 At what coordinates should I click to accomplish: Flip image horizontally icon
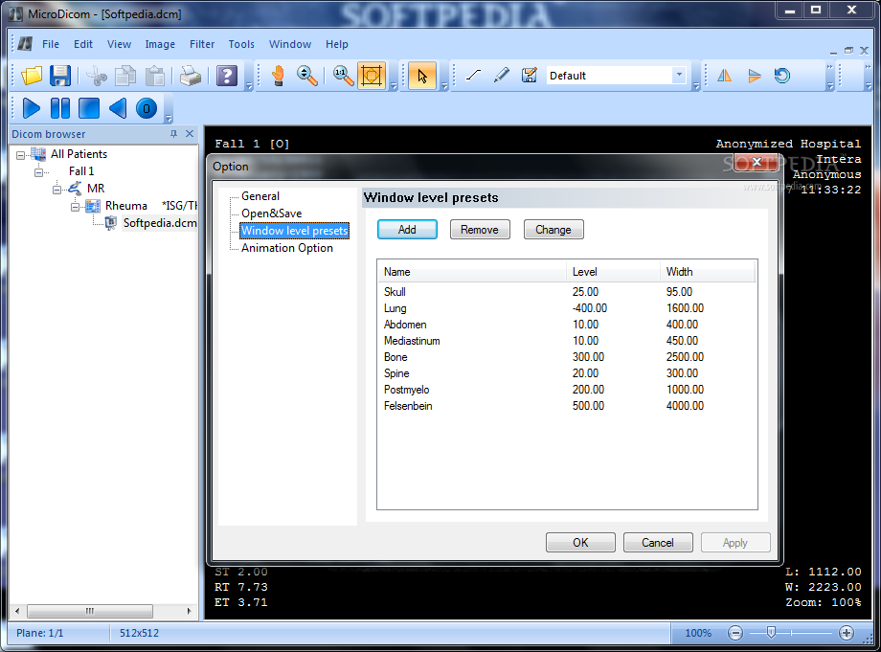pyautogui.click(x=724, y=76)
